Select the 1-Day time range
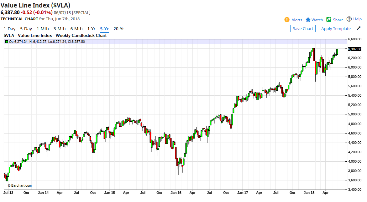Viewport: 367px width, 202px height. click(10, 29)
